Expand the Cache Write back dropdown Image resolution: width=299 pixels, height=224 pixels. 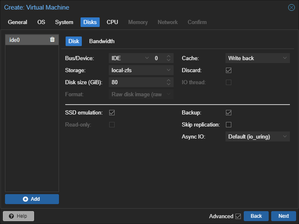[285, 58]
